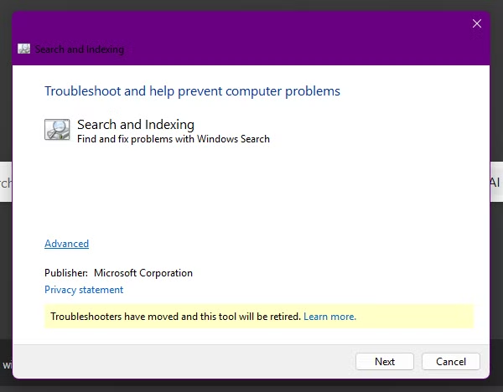Click the Microsoft Corporation publisher name

143,273
